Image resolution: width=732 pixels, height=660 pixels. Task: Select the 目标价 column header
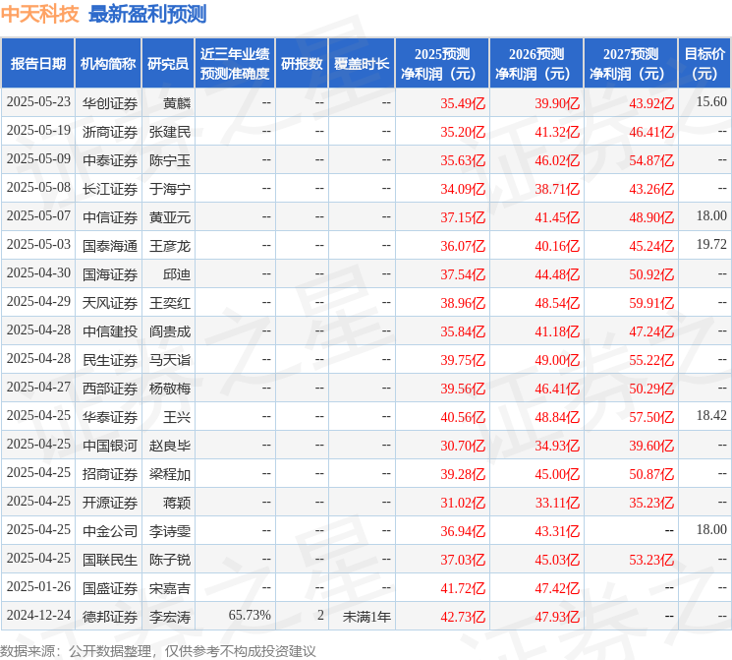(x=704, y=64)
